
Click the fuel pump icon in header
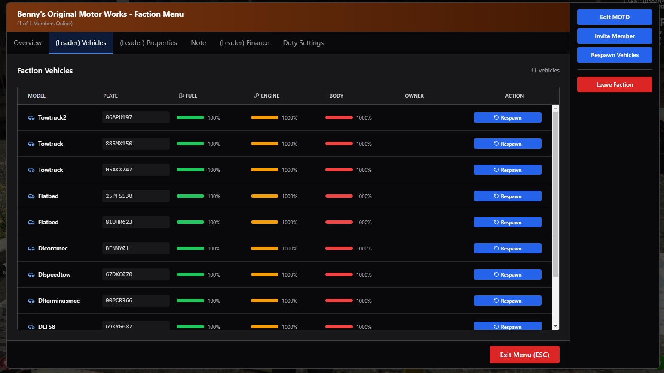(x=181, y=96)
